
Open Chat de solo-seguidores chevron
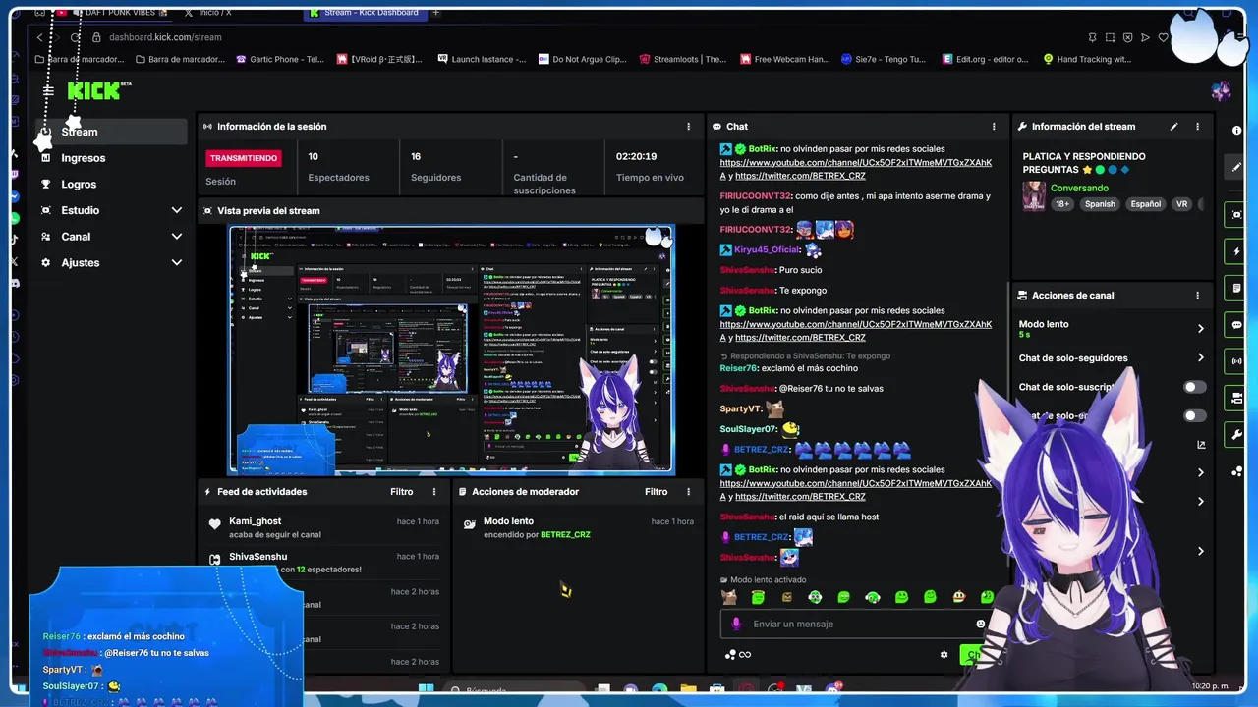(x=1200, y=358)
